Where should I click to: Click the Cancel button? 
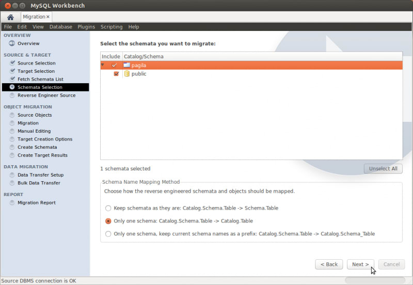point(391,264)
